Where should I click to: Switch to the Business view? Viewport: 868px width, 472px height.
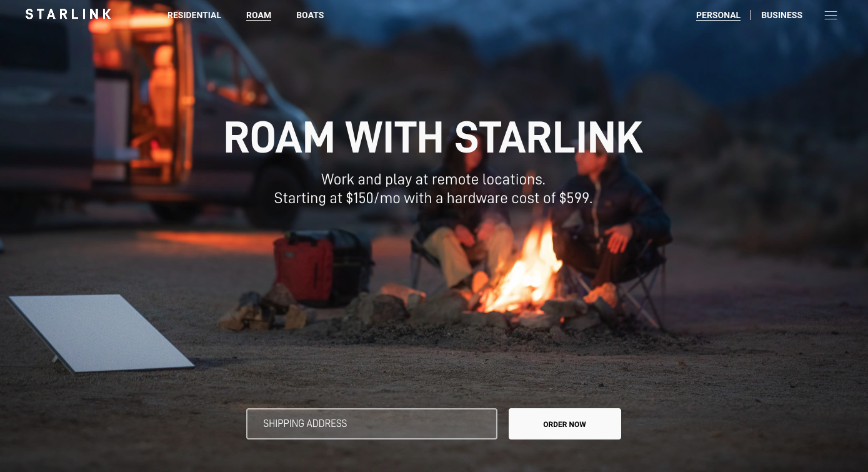point(782,15)
